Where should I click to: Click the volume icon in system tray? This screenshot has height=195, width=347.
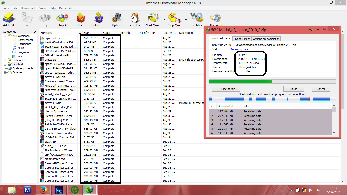pyautogui.click(x=310, y=190)
